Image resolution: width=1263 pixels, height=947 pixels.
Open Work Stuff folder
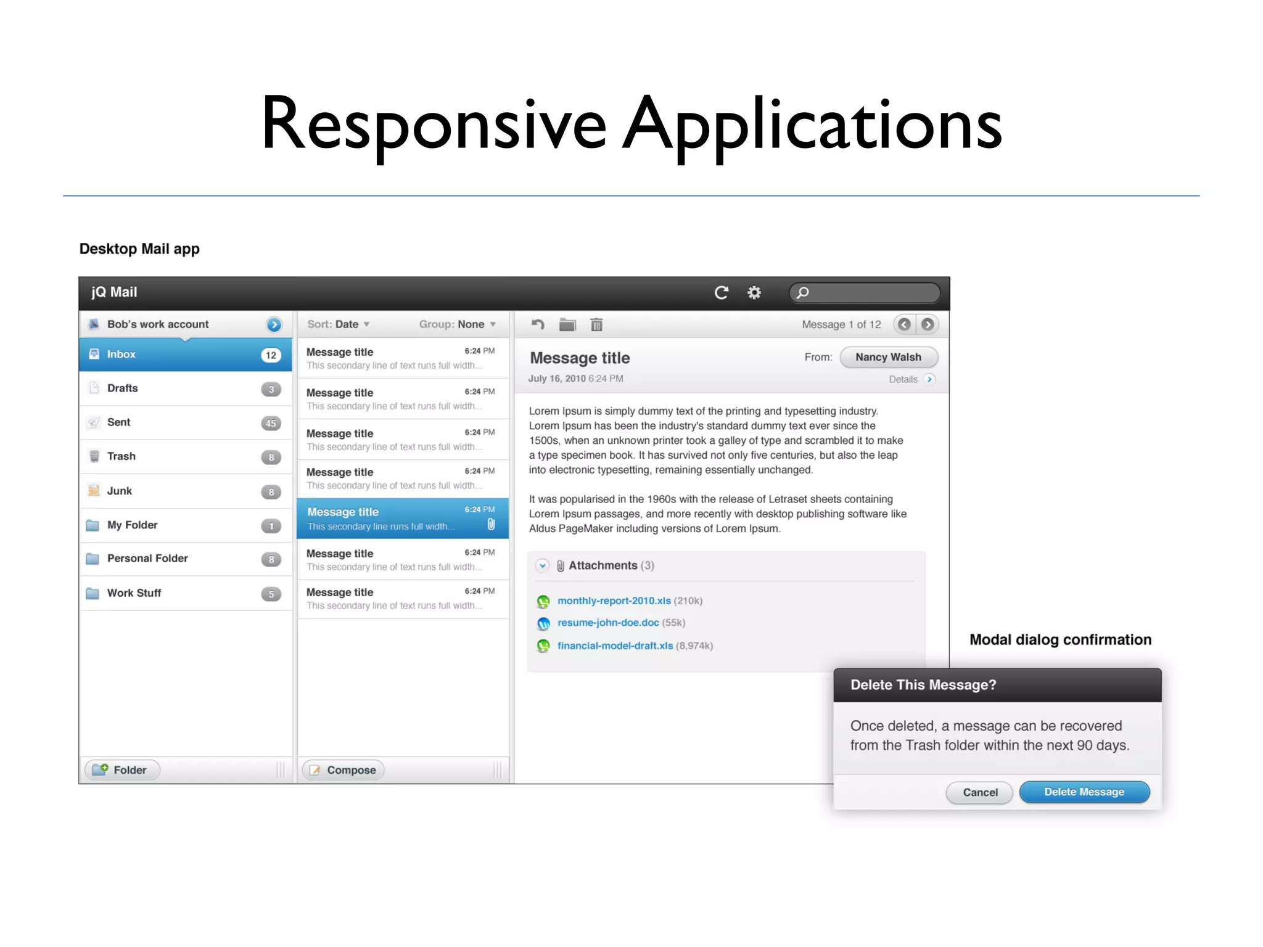pyautogui.click(x=186, y=593)
